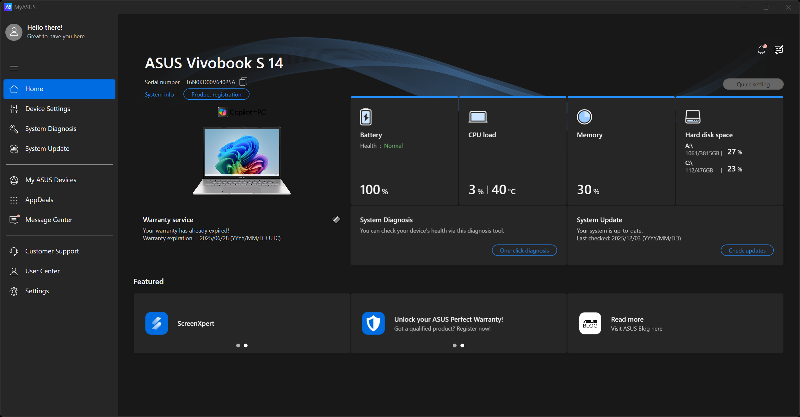Click the Battery status icon
This screenshot has width=800, height=417.
(366, 117)
